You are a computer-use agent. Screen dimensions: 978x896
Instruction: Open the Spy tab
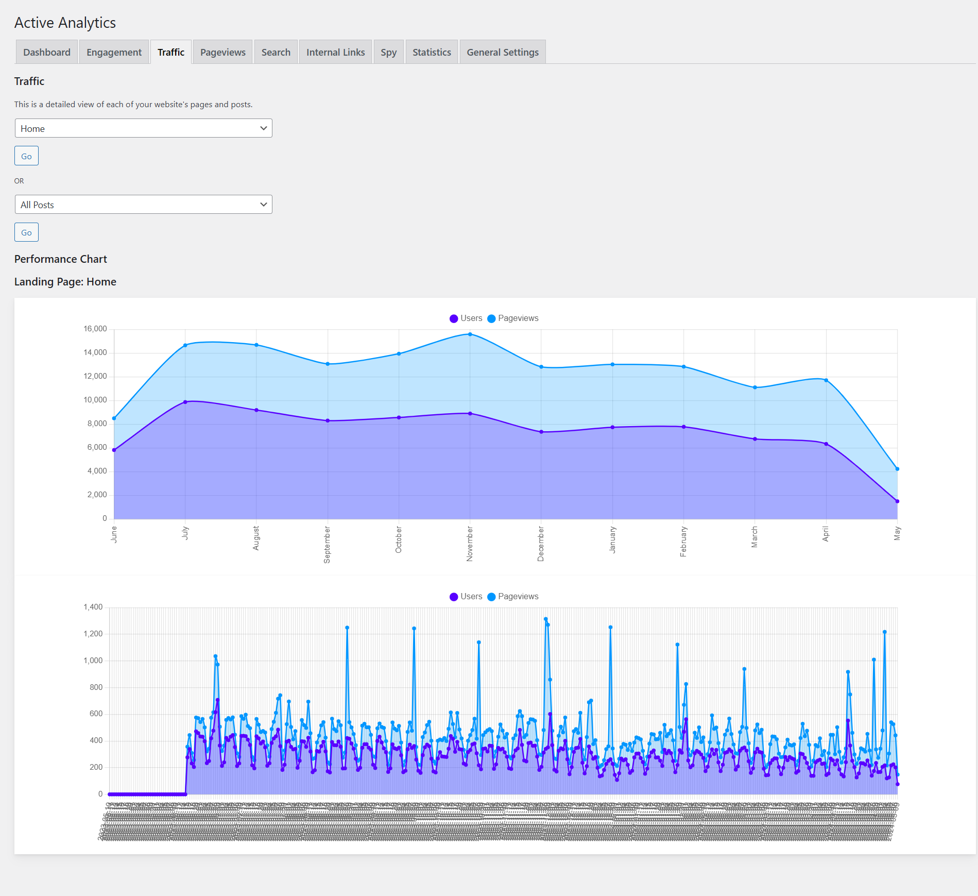point(388,52)
